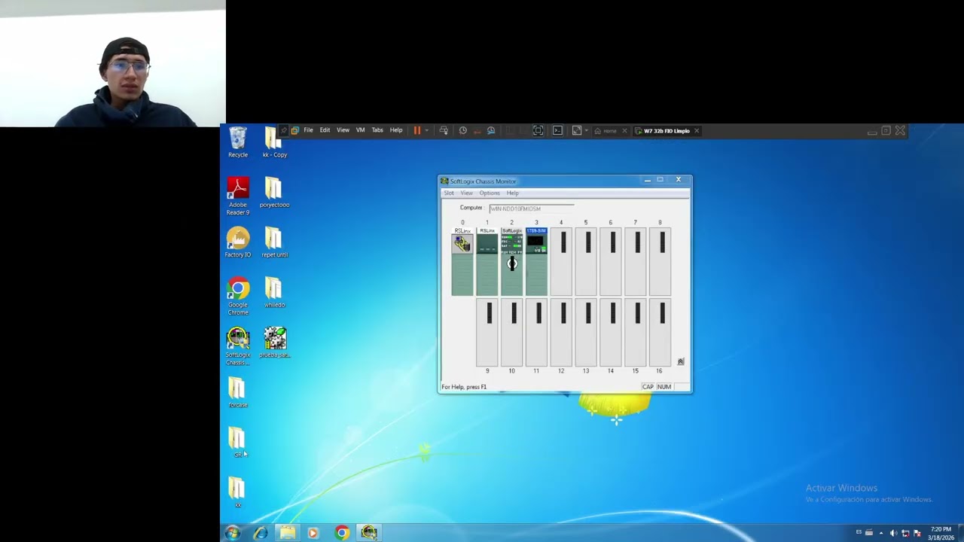The height and width of the screenshot is (542, 964).
Task: Open the VMware View menu
Action: 343,130
